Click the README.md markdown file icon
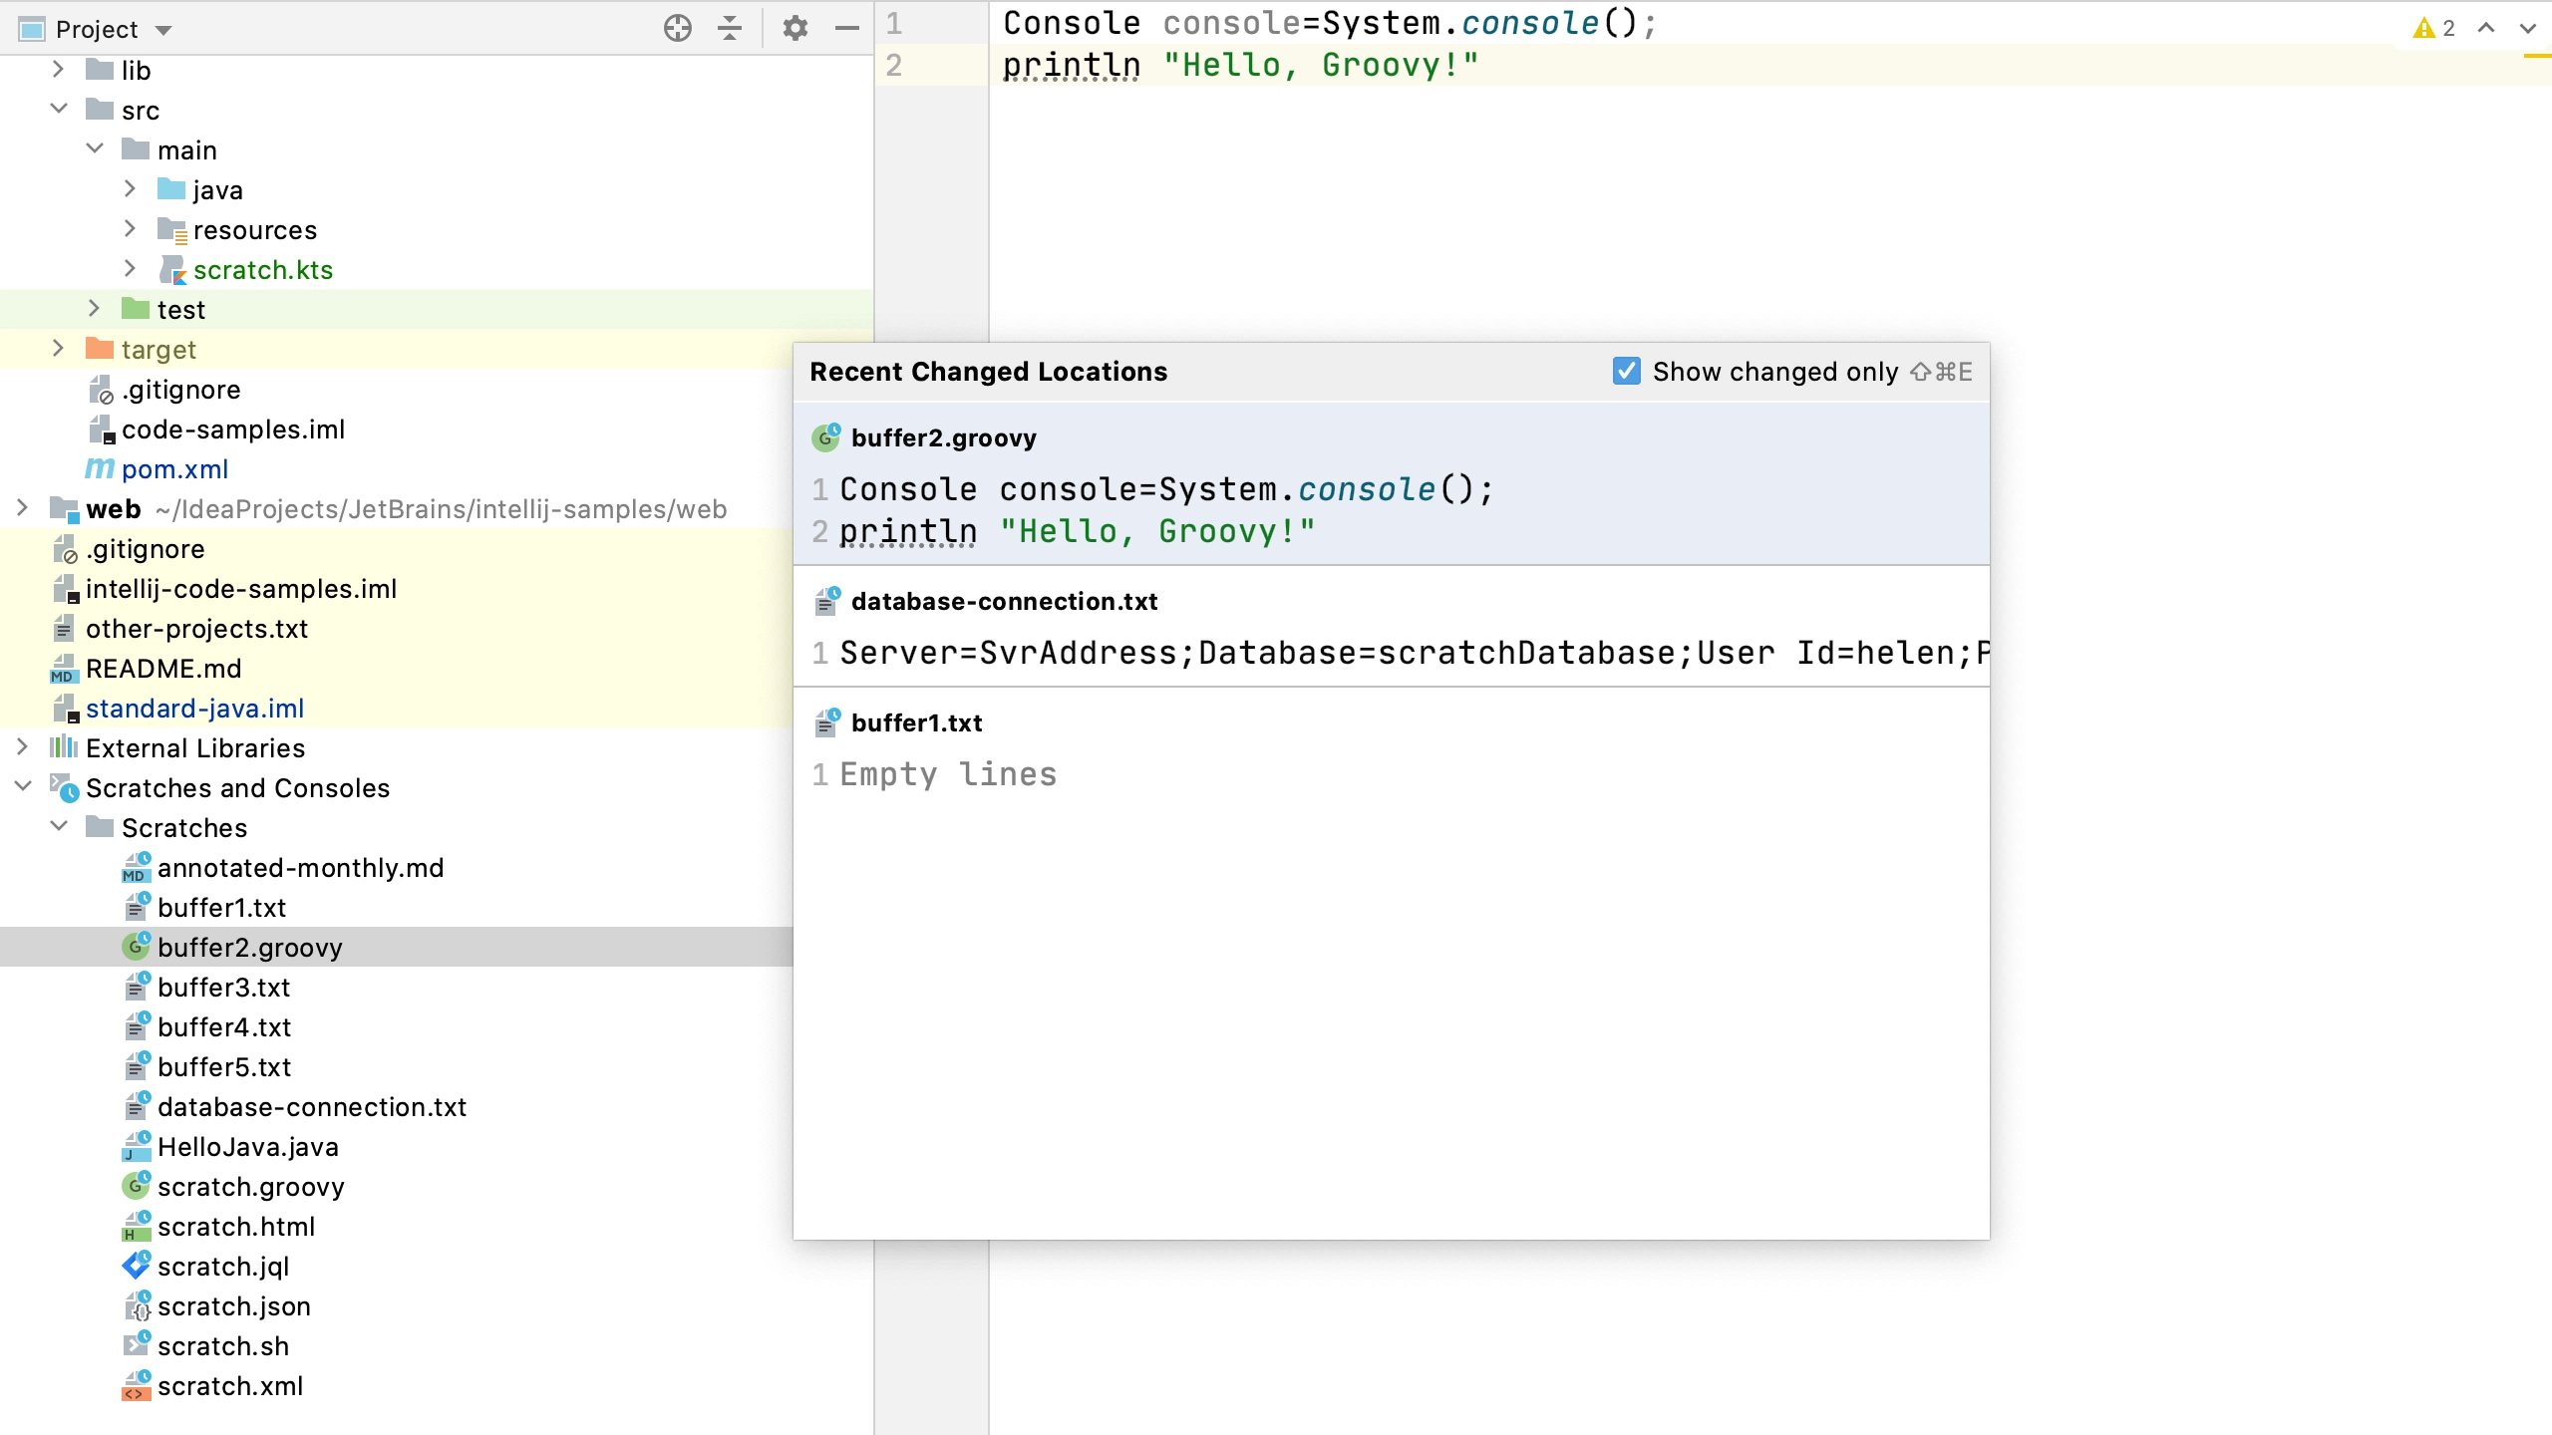Screen dimensions: 2552x1435 pyautogui.click(x=64, y=668)
